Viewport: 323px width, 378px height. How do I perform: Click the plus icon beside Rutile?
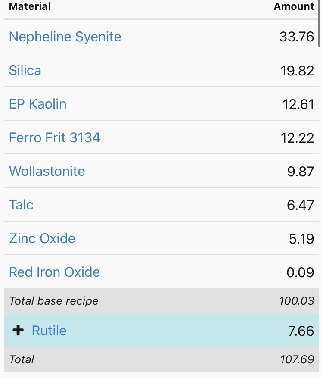click(x=18, y=331)
